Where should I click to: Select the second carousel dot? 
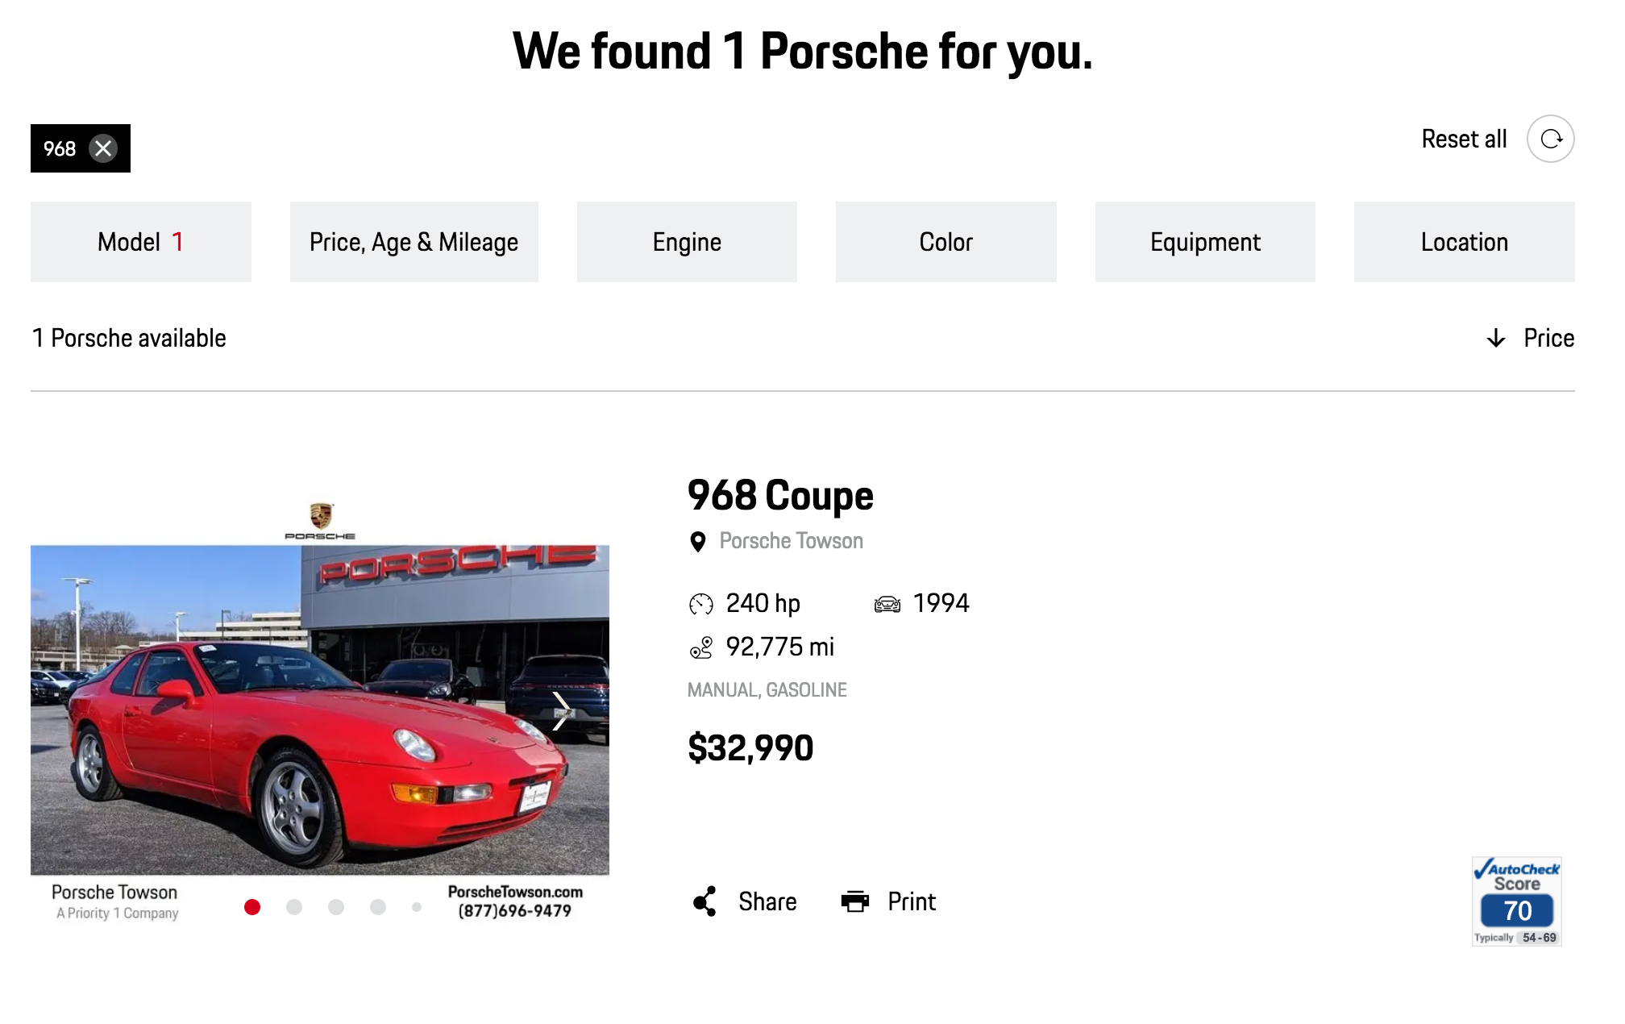294,907
